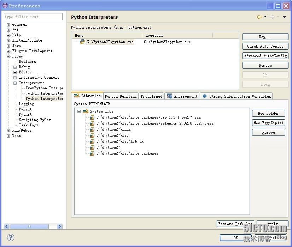Select C:\Python27\python.exe interpreter row name
Screen dimensions: 292x247
[110, 42]
